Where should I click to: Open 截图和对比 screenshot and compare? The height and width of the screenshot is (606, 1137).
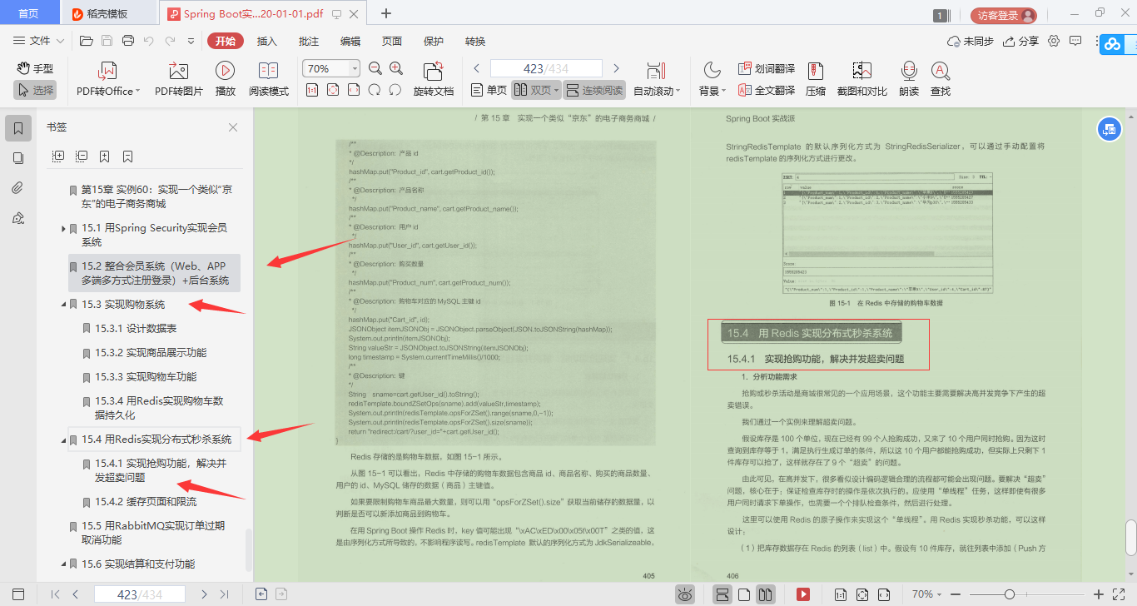click(x=861, y=79)
